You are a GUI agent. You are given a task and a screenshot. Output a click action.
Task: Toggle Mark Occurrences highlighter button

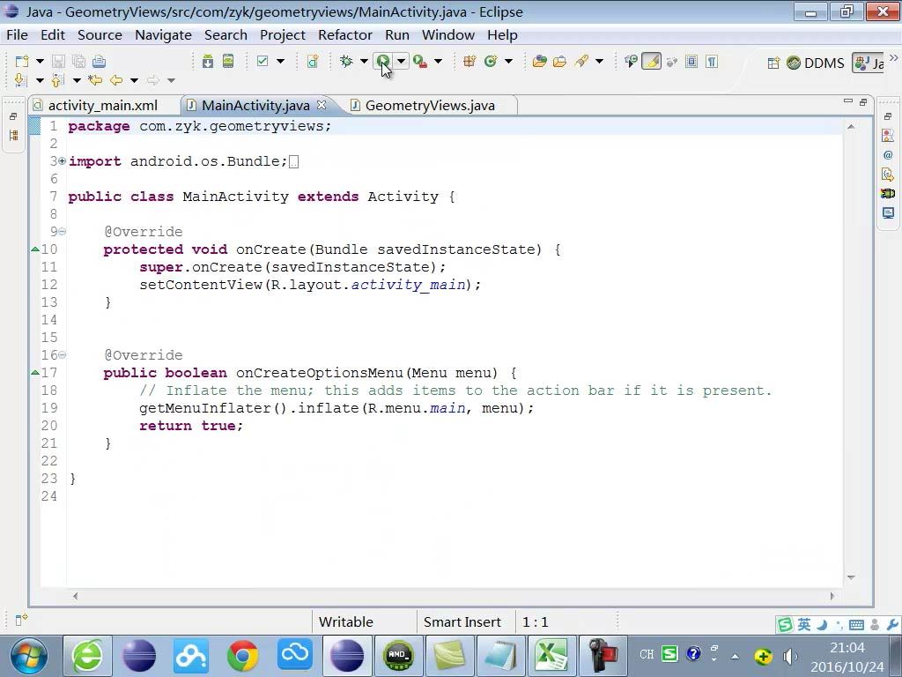(651, 62)
